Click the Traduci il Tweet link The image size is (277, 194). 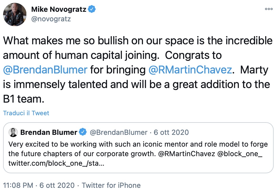pos(26,113)
